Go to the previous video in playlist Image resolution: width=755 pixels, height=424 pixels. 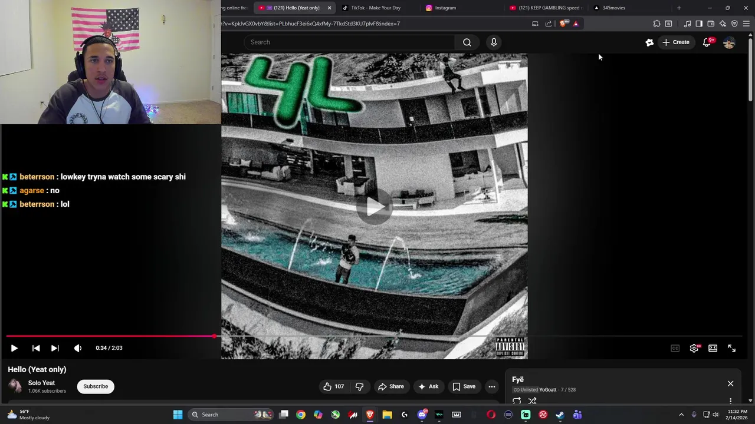pyautogui.click(x=36, y=348)
